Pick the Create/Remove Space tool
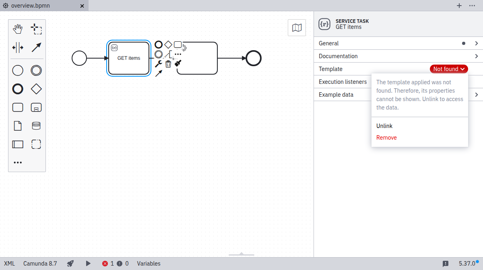 [x=18, y=47]
